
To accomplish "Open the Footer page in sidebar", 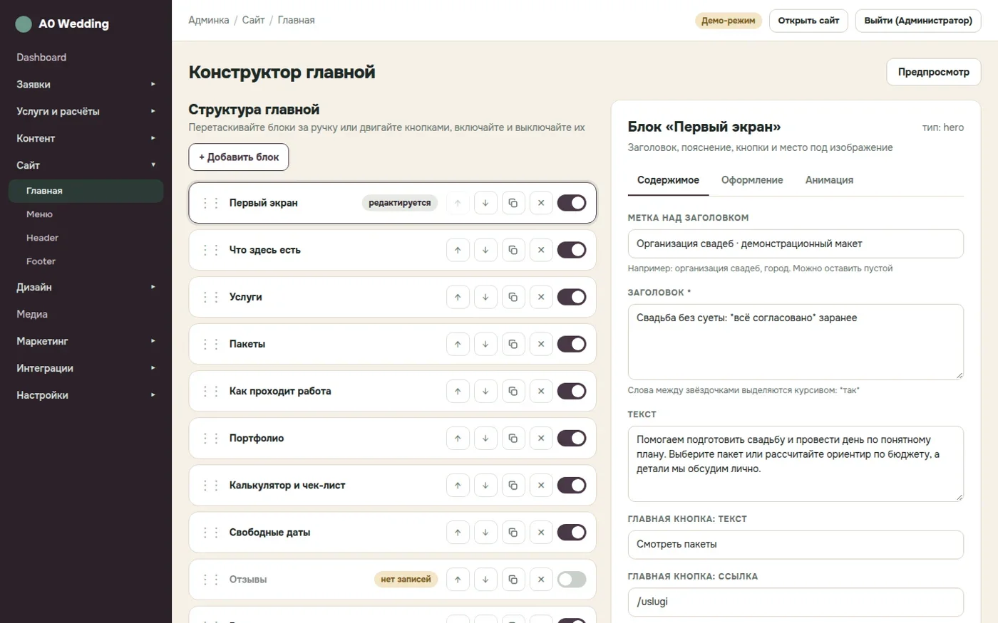I will (x=86, y=261).
